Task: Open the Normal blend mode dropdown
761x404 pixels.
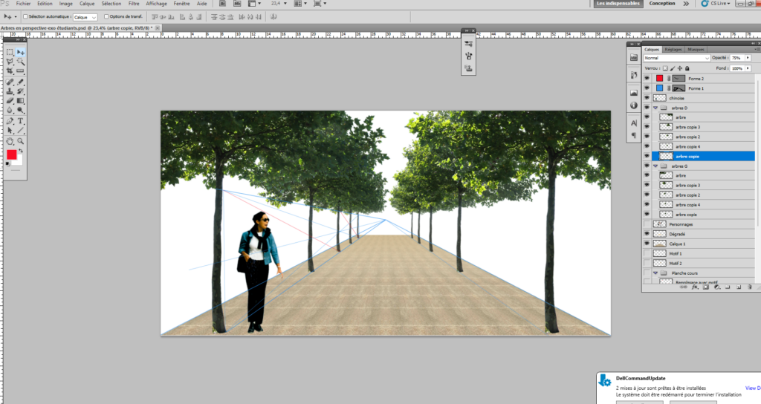Action: tap(676, 58)
